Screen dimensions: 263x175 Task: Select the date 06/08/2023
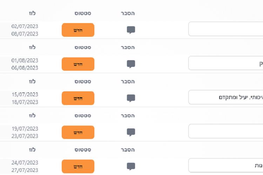click(x=25, y=68)
